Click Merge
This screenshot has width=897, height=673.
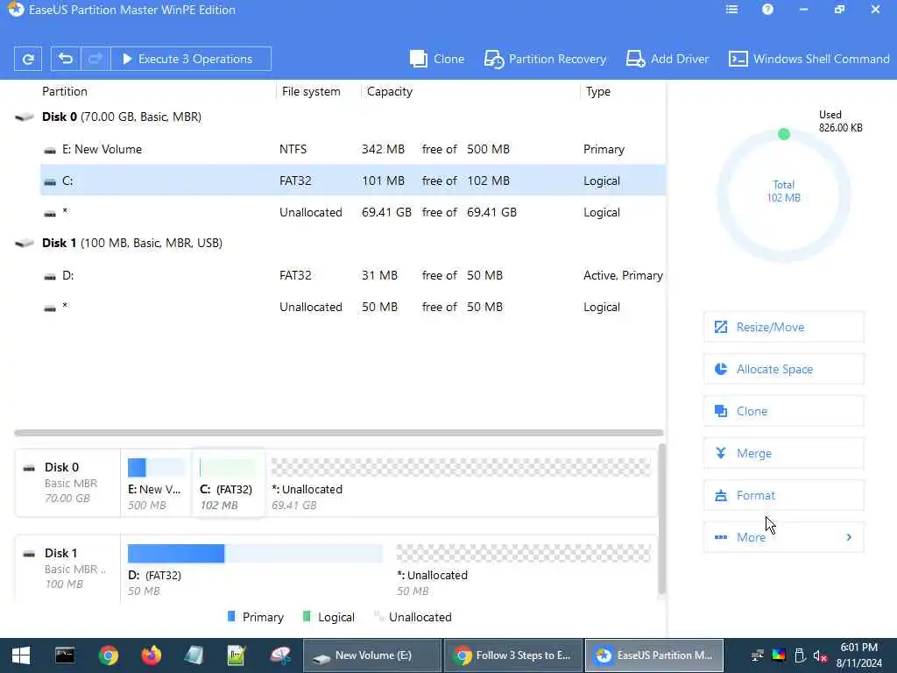pos(783,453)
